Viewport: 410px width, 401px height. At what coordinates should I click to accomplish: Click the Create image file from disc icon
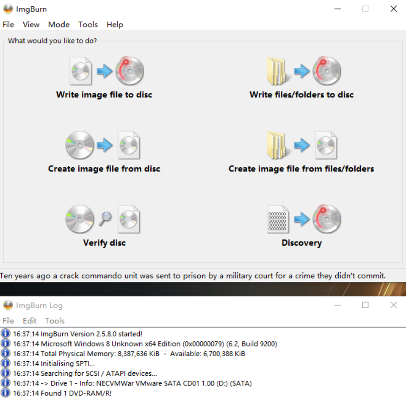tap(103, 145)
